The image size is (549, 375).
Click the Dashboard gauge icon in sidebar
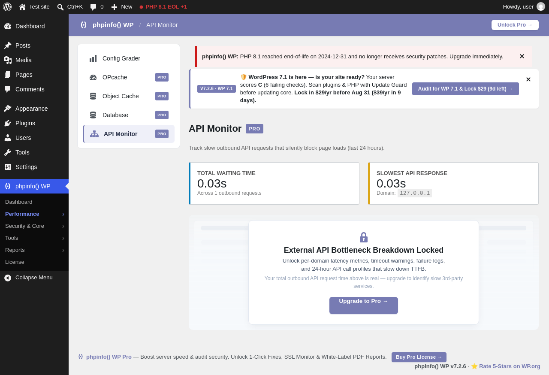(8, 26)
